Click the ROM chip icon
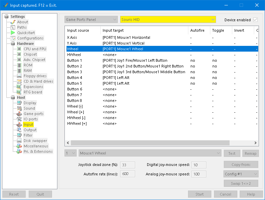 click(19, 65)
